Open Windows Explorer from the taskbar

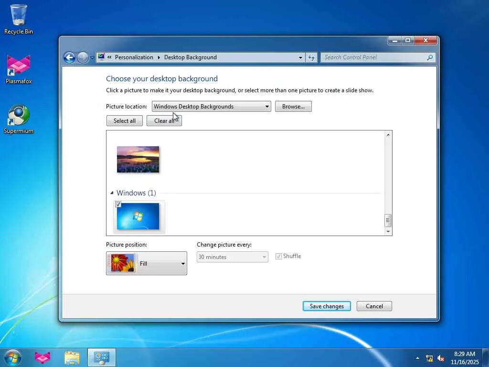pos(72,357)
